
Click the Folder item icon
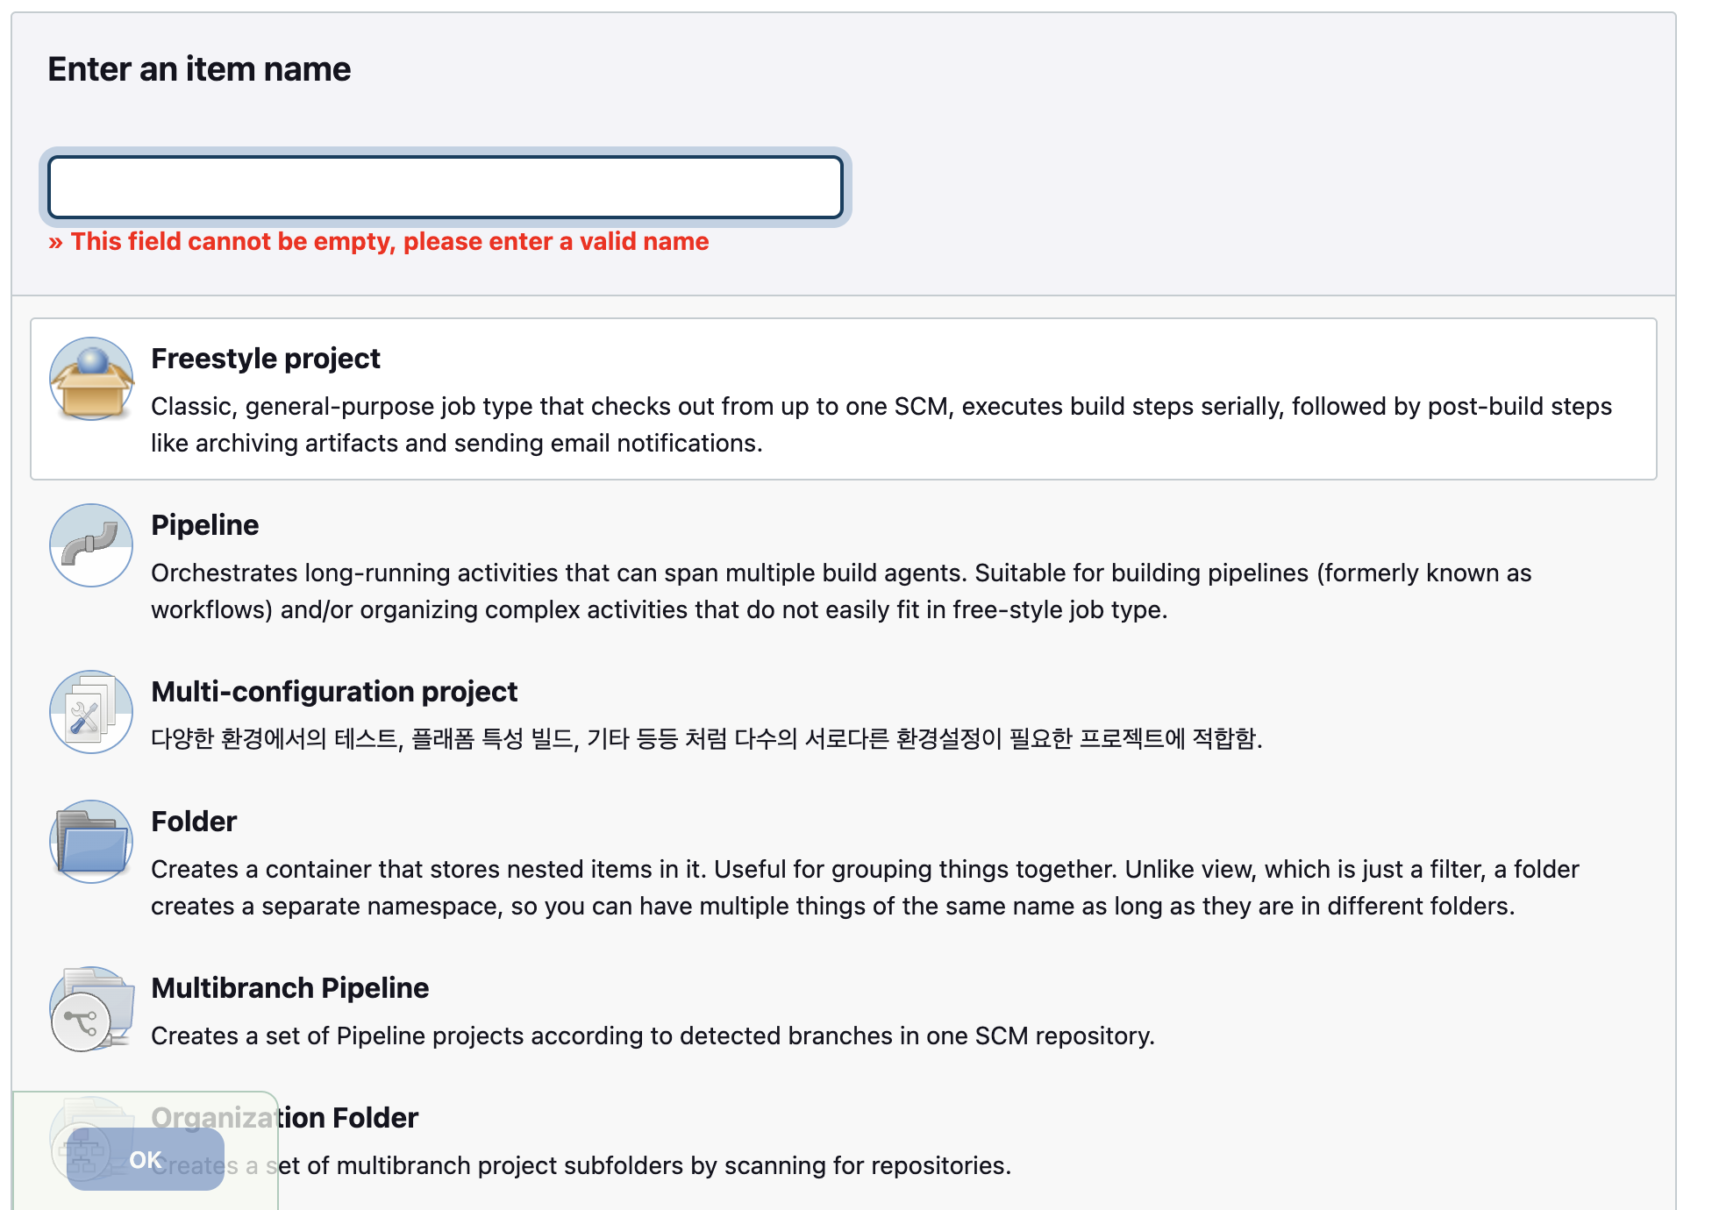[91, 842]
